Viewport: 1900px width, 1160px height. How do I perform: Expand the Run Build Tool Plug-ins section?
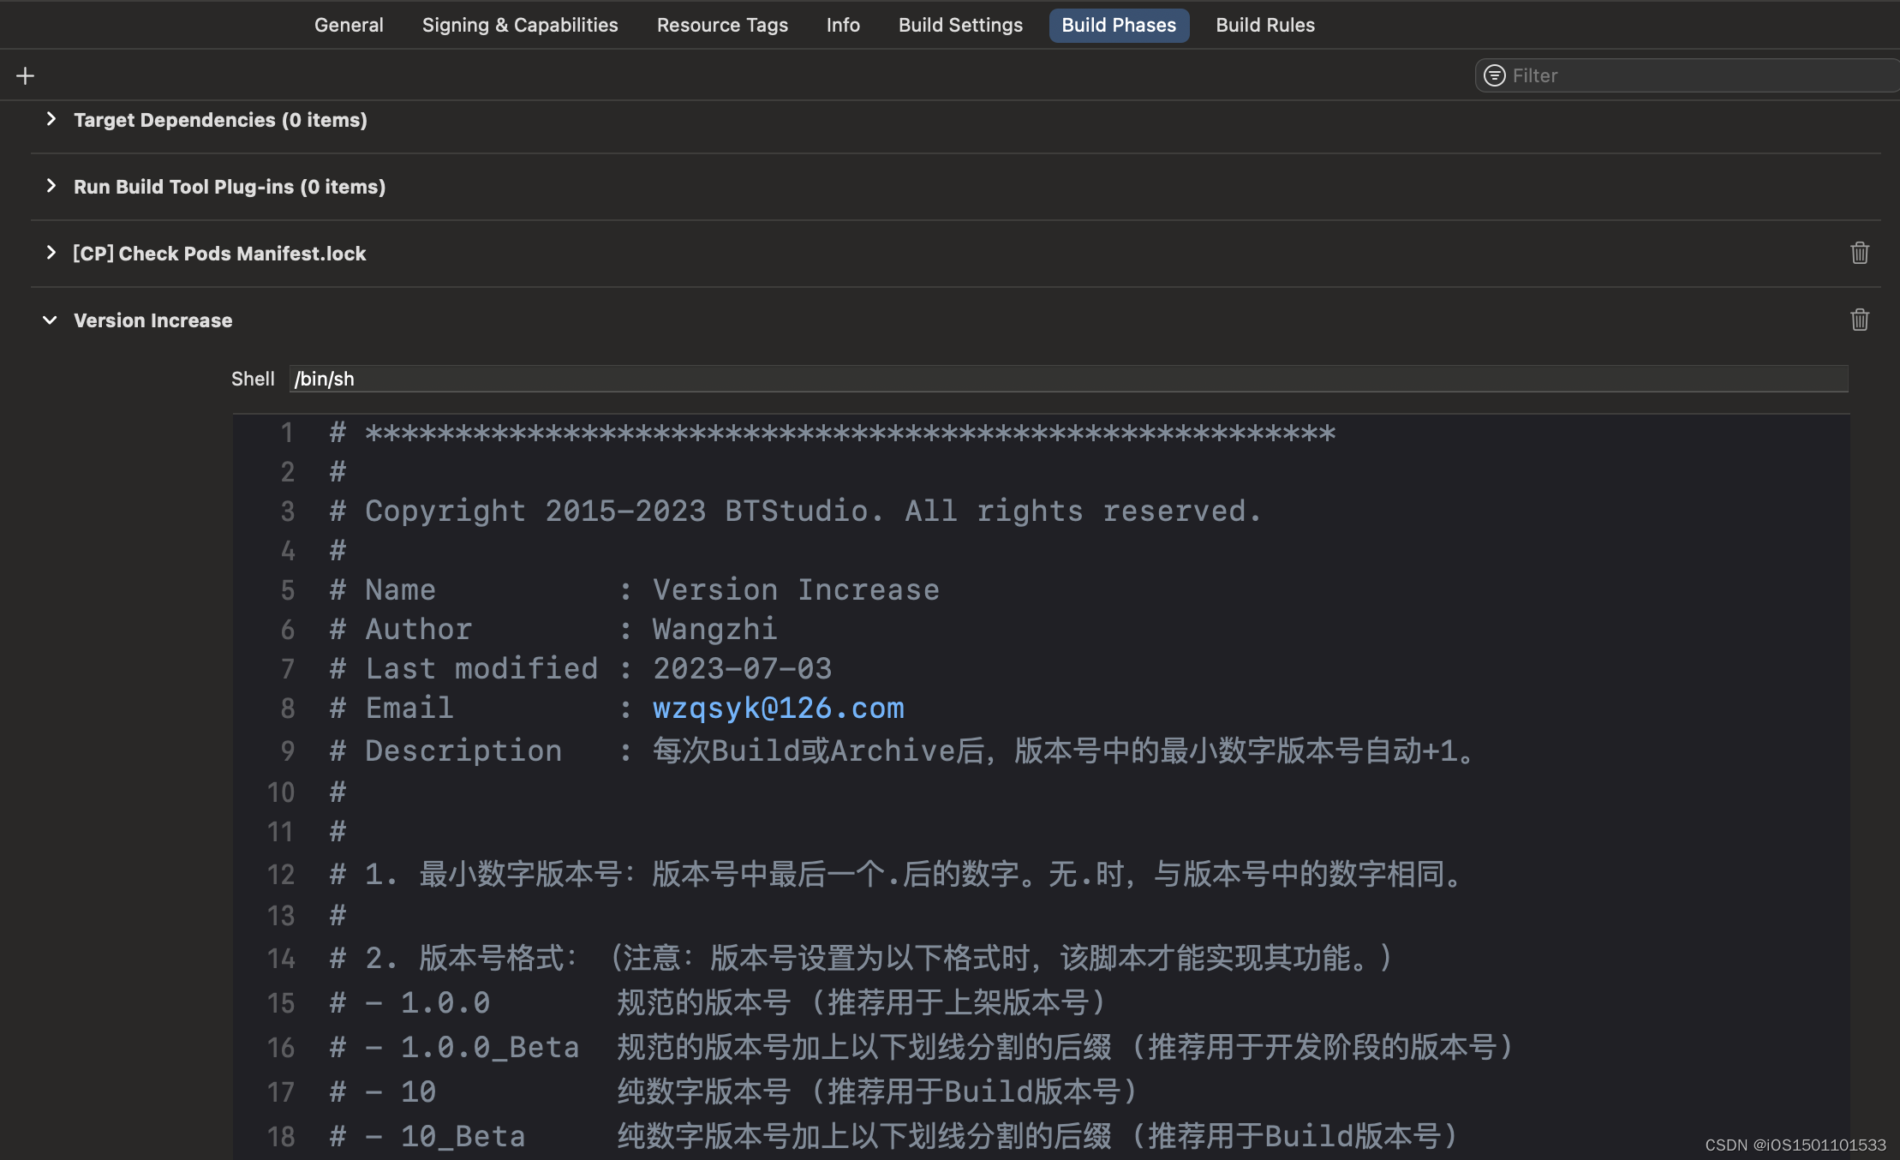tap(51, 187)
